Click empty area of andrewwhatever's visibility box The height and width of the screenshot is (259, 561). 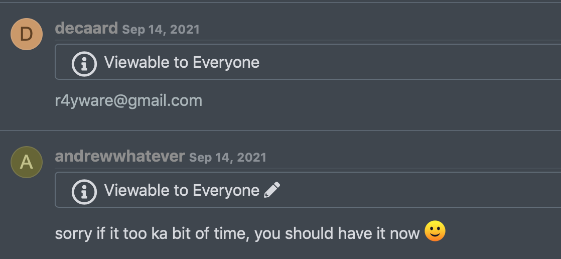click(422, 190)
